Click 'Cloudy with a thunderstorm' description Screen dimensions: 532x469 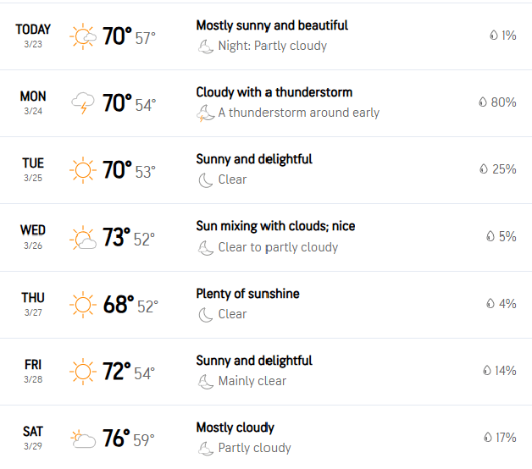pos(274,92)
